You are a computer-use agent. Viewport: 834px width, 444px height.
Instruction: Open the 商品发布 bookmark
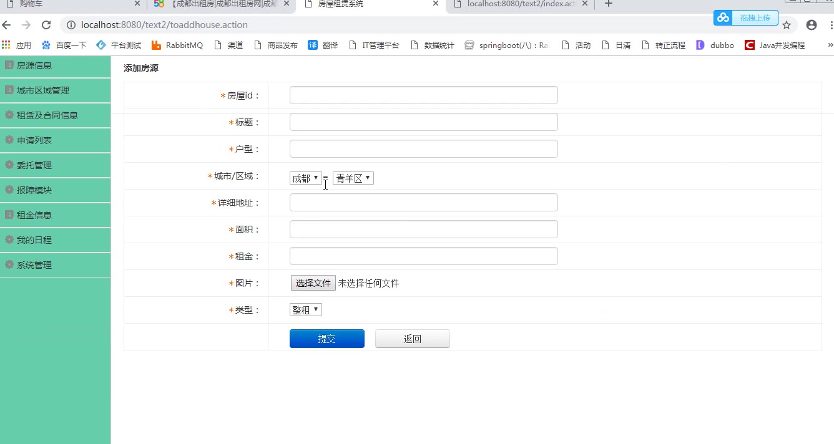pyautogui.click(x=275, y=45)
